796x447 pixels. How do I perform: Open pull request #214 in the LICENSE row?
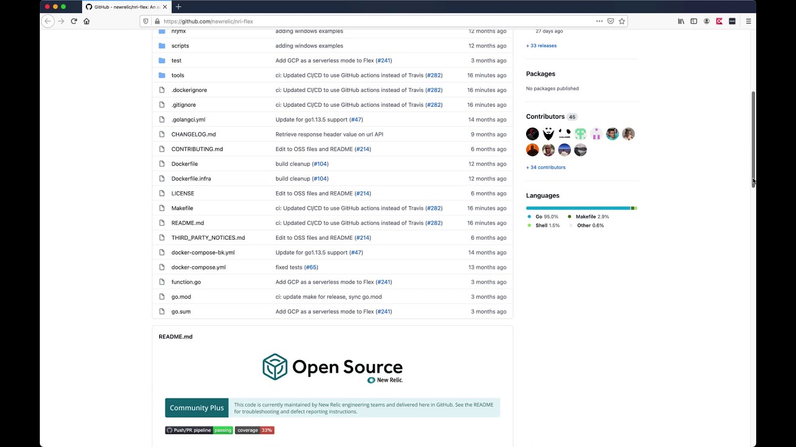pos(363,194)
